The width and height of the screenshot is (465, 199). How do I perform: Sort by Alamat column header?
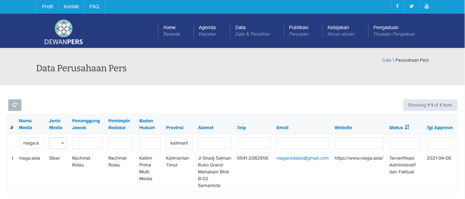pos(206,128)
